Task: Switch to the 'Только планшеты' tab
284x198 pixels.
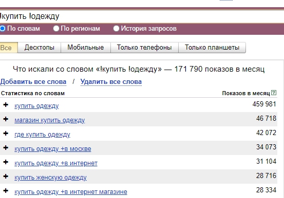Action: pos(212,48)
